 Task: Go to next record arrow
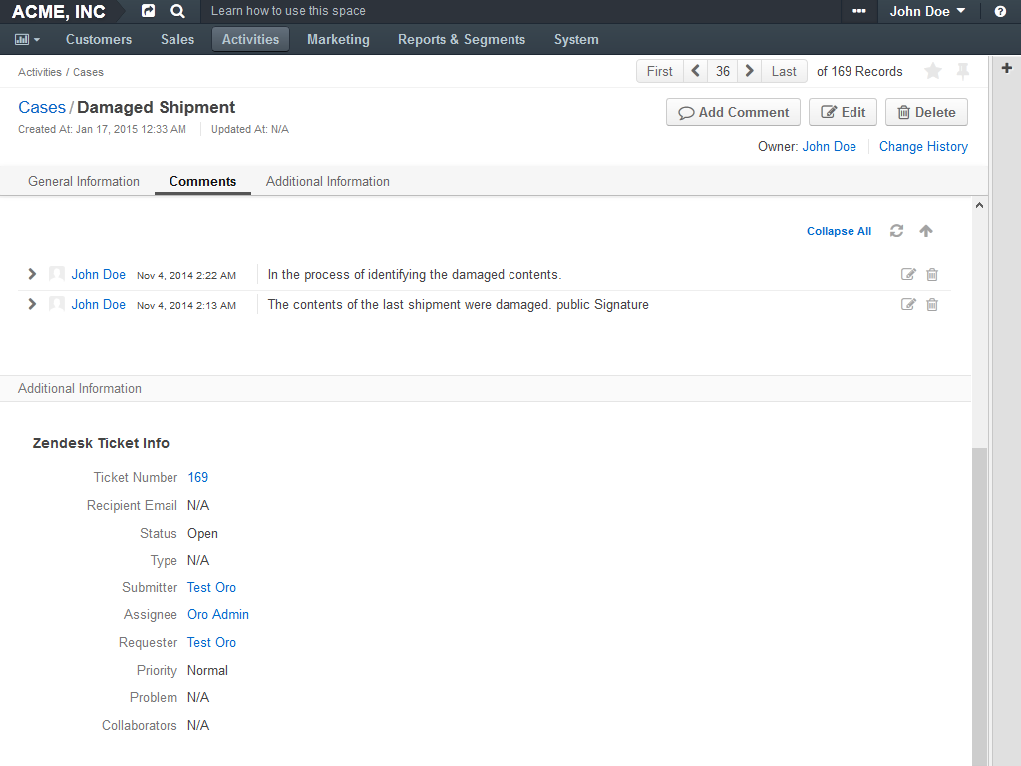[x=750, y=71]
